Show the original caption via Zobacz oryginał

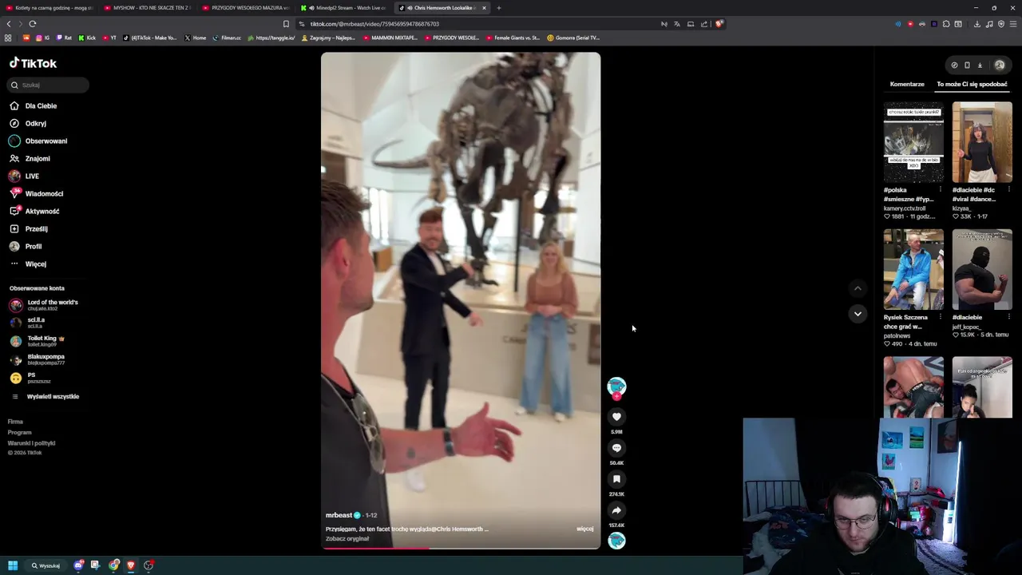tap(347, 539)
